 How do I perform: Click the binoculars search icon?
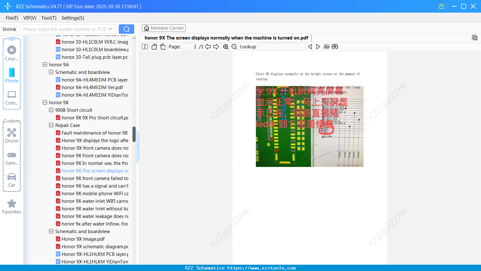pos(335,46)
